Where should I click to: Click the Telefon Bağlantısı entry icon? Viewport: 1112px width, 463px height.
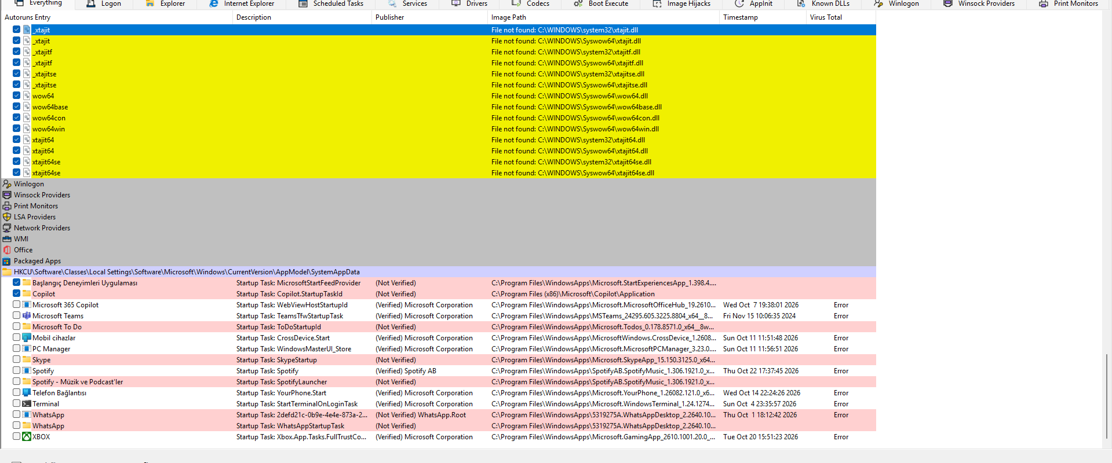27,393
